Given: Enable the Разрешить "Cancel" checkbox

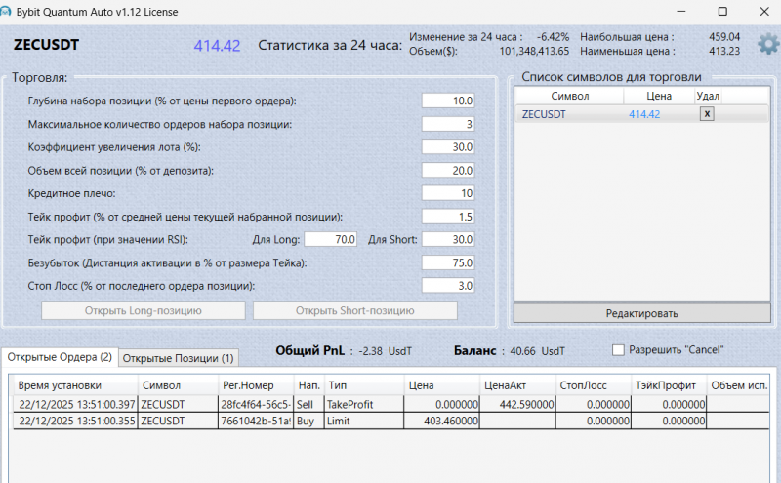Looking at the screenshot, I should 618,350.
